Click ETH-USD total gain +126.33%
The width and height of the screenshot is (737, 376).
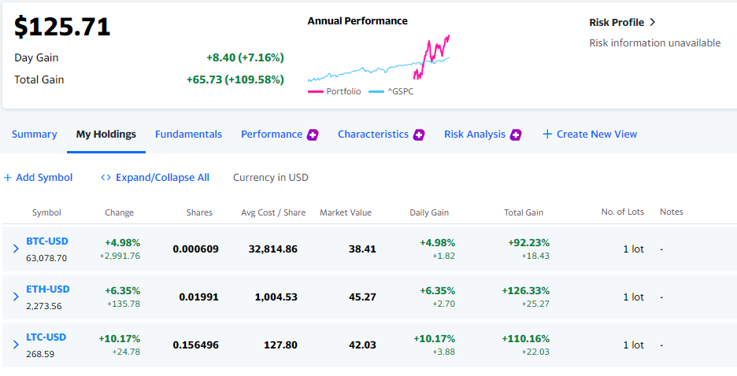[x=526, y=290]
